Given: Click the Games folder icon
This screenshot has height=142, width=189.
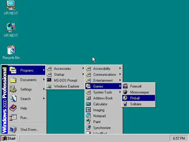Looking at the screenshot, I should tap(88, 86).
